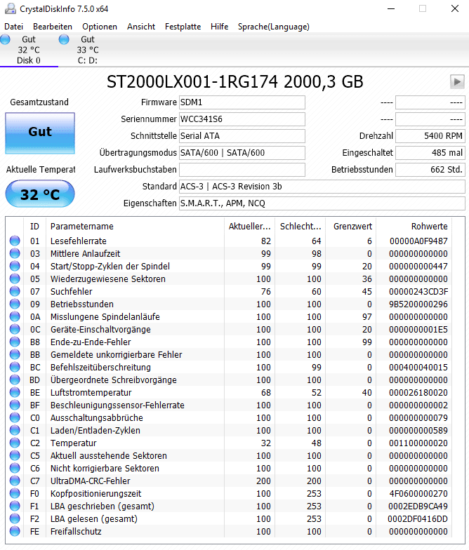This screenshot has width=469, height=550.
Task: Click status icon for Freifallschutz row
Action: click(x=15, y=532)
